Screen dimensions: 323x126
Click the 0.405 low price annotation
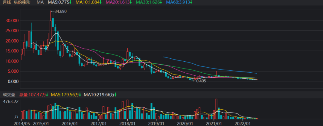click(x=201, y=81)
